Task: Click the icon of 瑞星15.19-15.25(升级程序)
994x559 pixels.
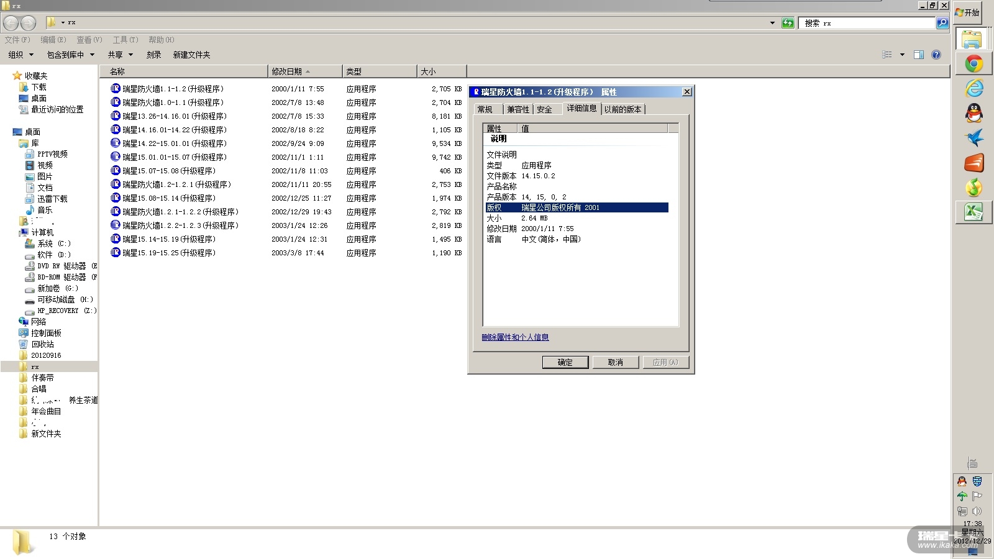Action: click(x=115, y=252)
